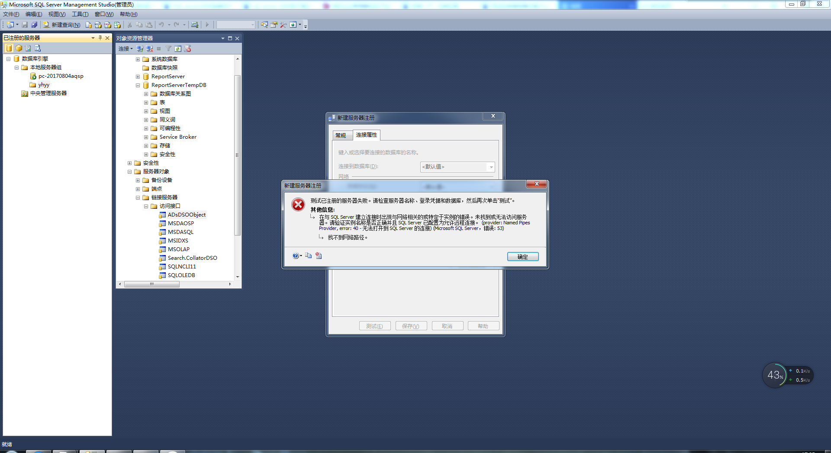Expand the ReportServer database node
The width and height of the screenshot is (831, 453).
[138, 77]
